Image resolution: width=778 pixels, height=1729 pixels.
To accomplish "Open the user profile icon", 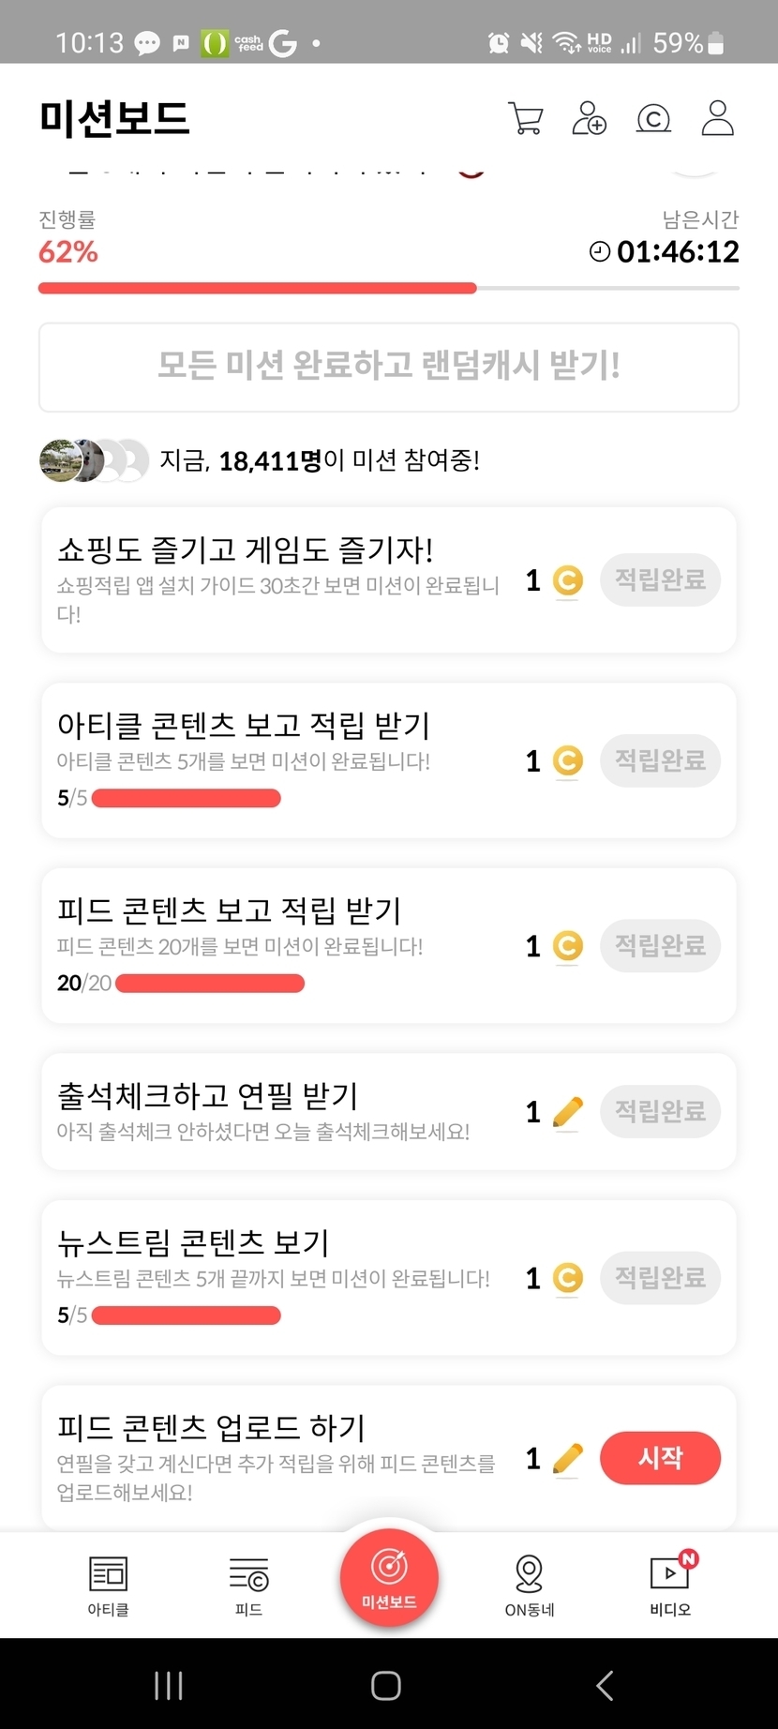I will click(x=717, y=119).
